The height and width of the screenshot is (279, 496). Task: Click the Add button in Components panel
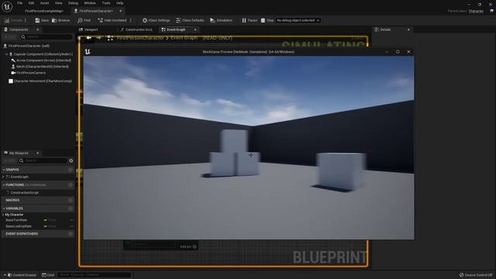point(9,37)
